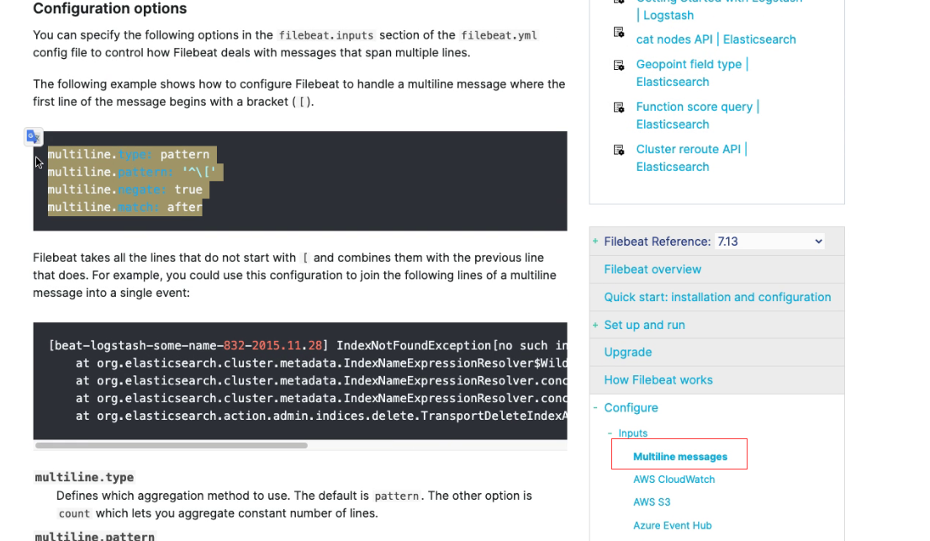930x541 pixels.
Task: Collapse the Configure section minus sign
Action: coord(594,407)
